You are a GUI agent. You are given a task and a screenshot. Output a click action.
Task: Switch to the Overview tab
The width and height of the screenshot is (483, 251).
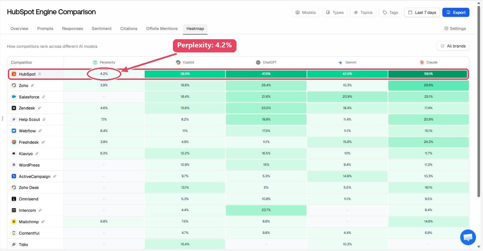click(x=19, y=29)
